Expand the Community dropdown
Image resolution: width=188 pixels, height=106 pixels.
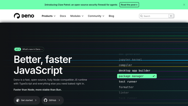coord(96,16)
